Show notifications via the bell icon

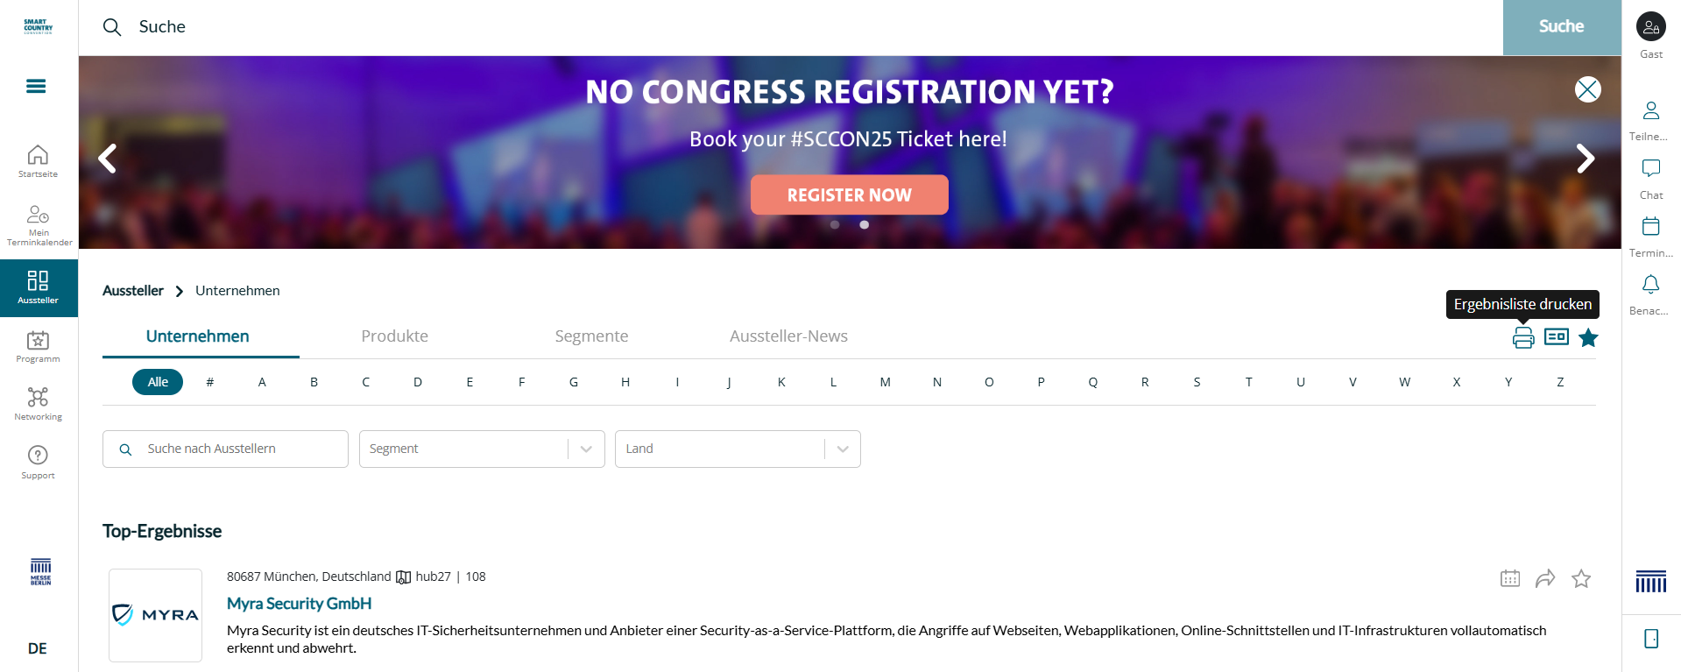1651,294
